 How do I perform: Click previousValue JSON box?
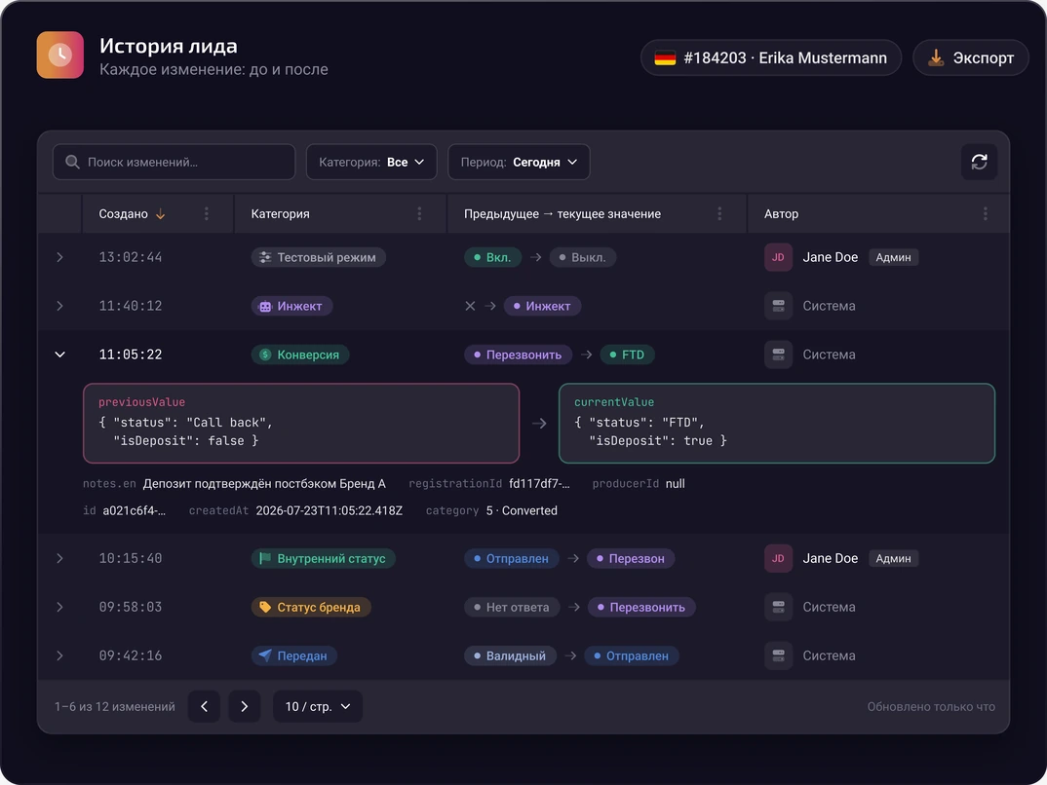point(301,423)
